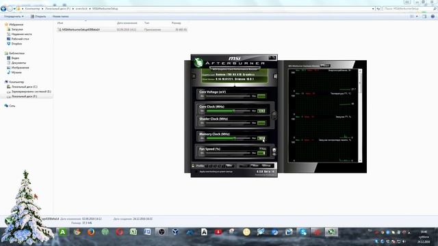Toggle the Core/Shader clock link button
438x246 pixels.
[x=274, y=115]
